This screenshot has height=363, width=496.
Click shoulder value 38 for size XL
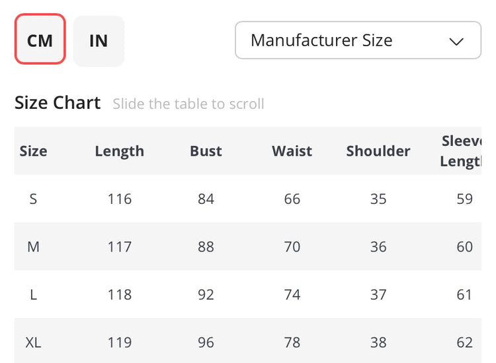[x=378, y=343]
